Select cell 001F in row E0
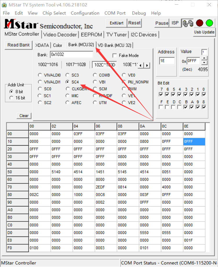This screenshot has width=218, height=267. 194,240
